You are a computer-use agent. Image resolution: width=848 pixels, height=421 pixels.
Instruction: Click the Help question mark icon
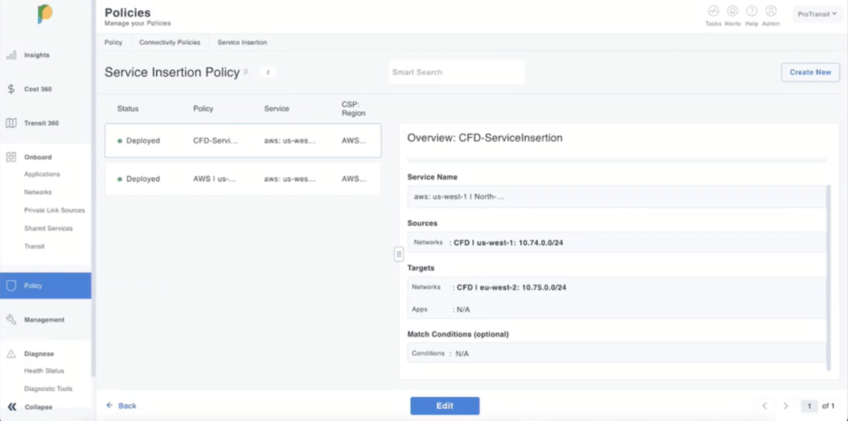tap(752, 12)
